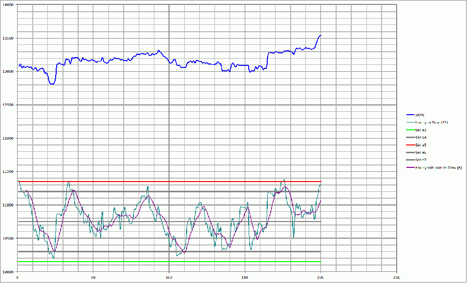The image size is (469, 285).
Task: Select the red horizontal line near 11350
Action: coord(170,182)
